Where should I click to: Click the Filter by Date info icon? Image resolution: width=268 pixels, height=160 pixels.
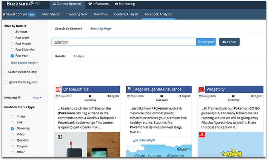coord(25,26)
